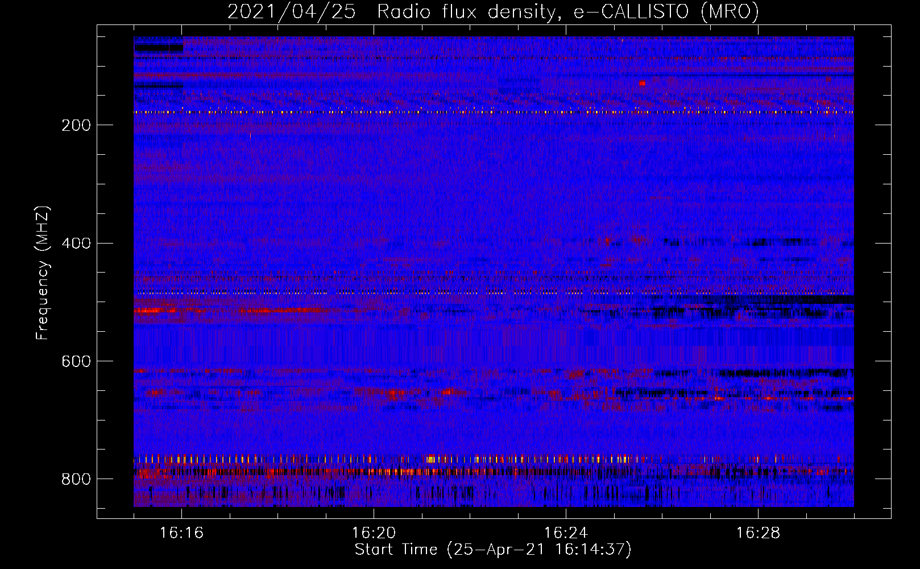Select the 800 frequency tick label

pyautogui.click(x=76, y=480)
